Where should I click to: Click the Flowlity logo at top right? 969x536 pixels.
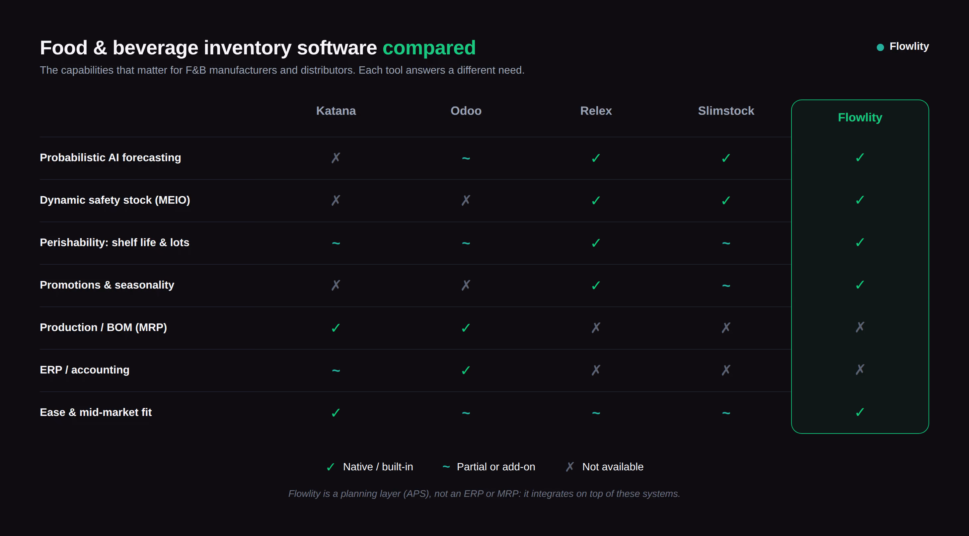tap(902, 46)
